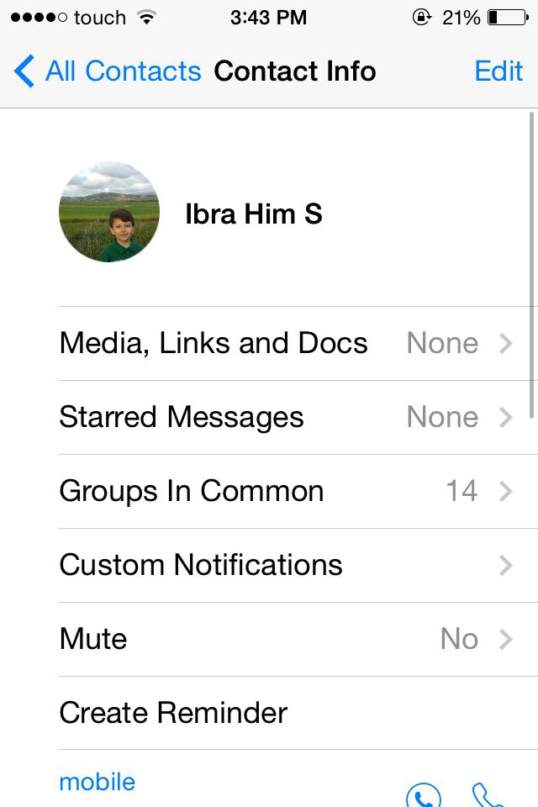Screen dimensions: 538x807
Task: Tap the contact name Ibra Him S
Action: [254, 214]
